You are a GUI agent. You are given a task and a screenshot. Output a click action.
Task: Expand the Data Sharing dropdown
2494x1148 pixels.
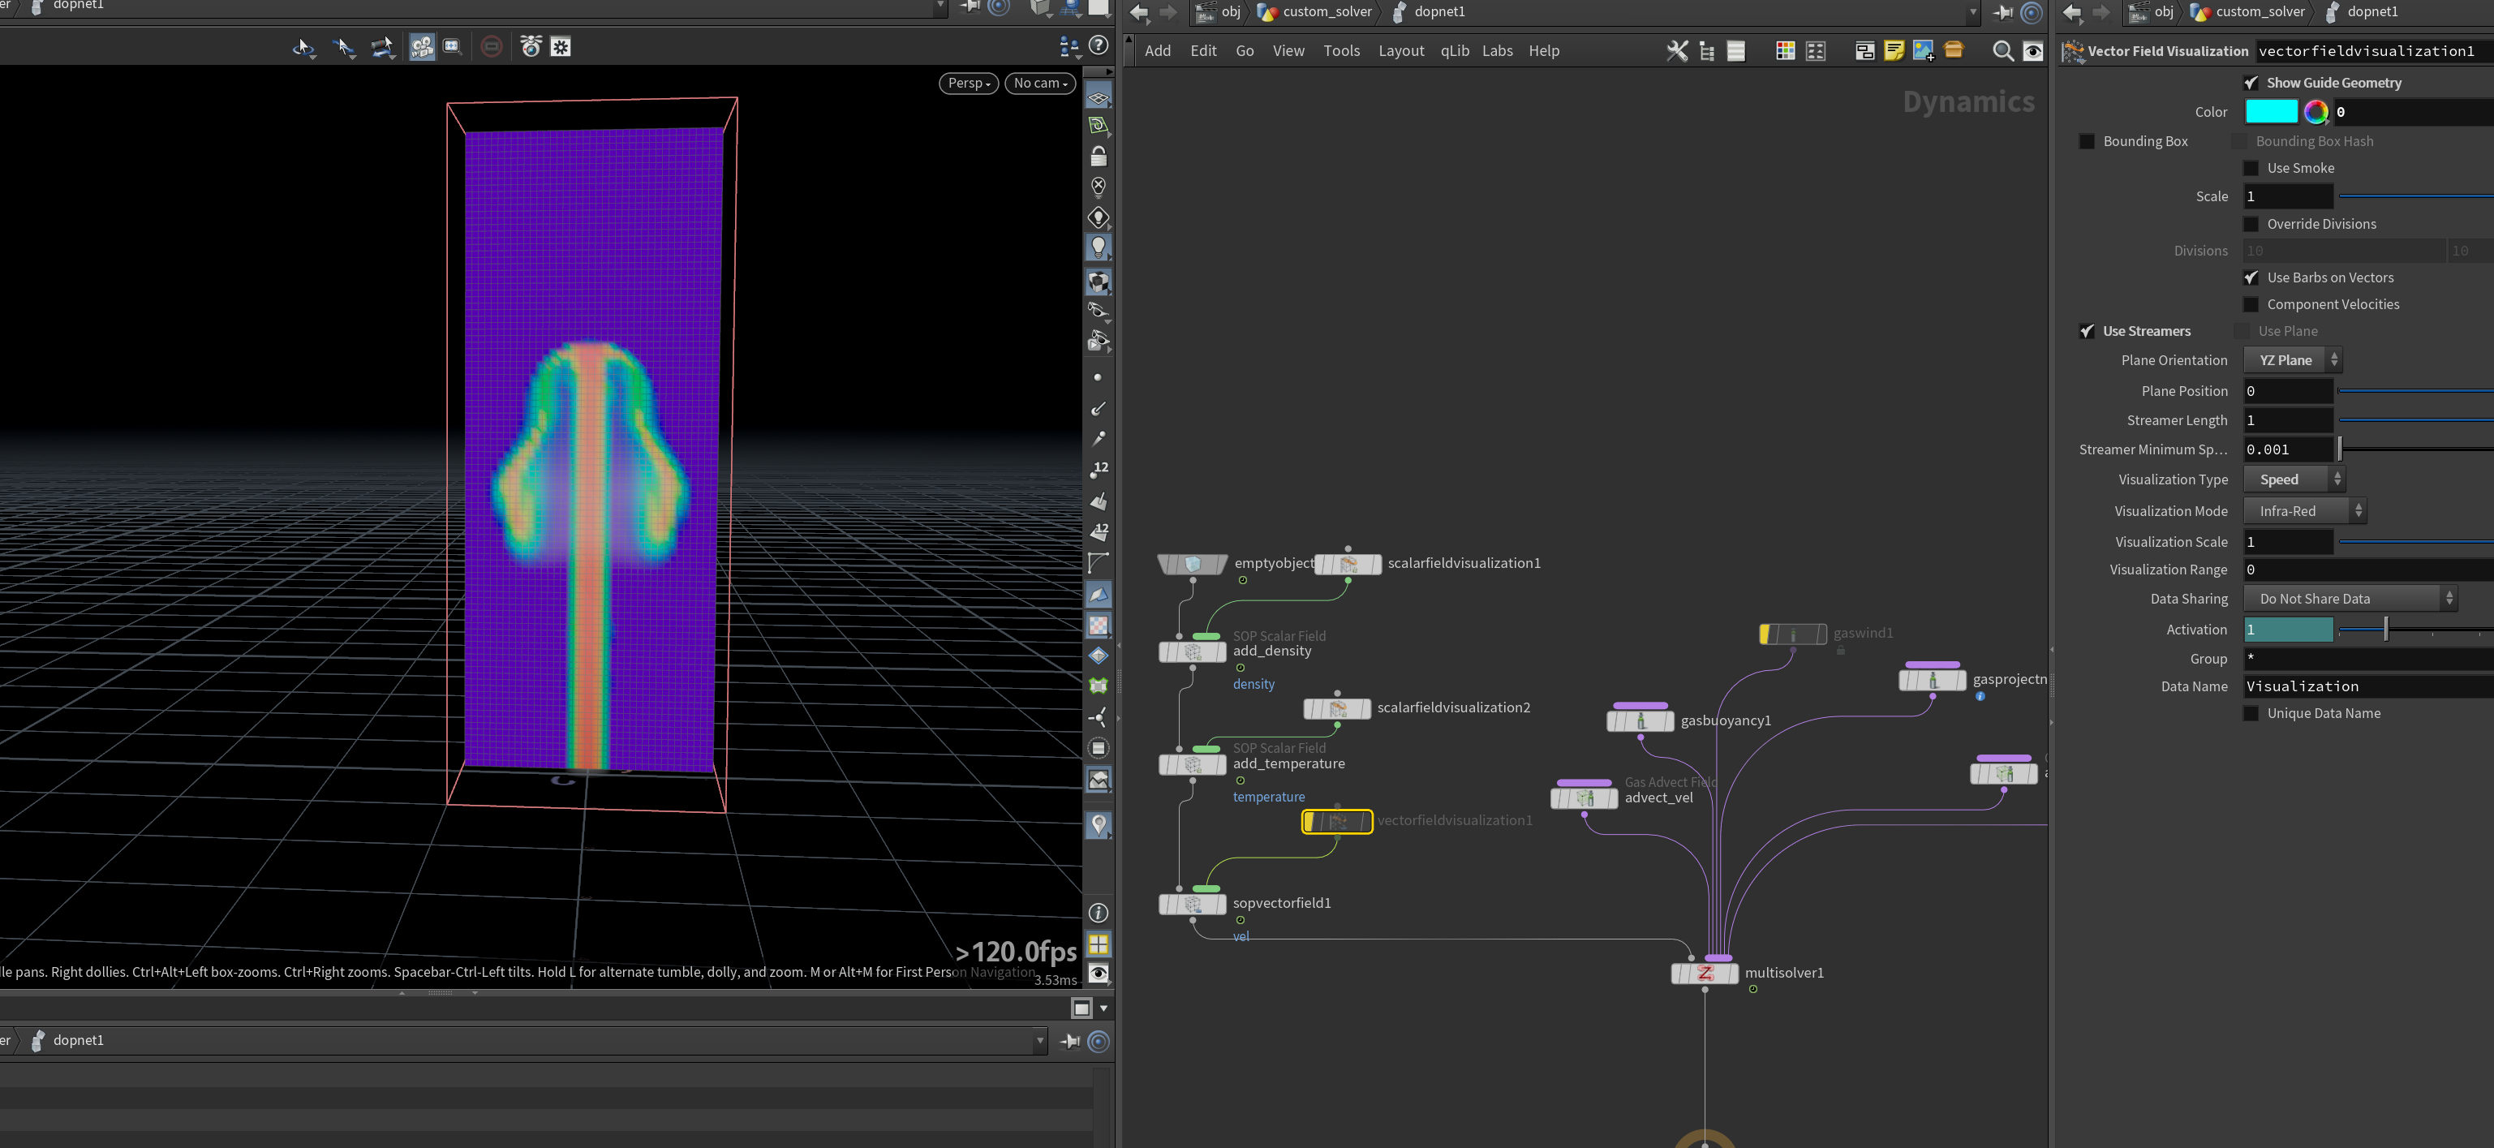coord(2350,600)
